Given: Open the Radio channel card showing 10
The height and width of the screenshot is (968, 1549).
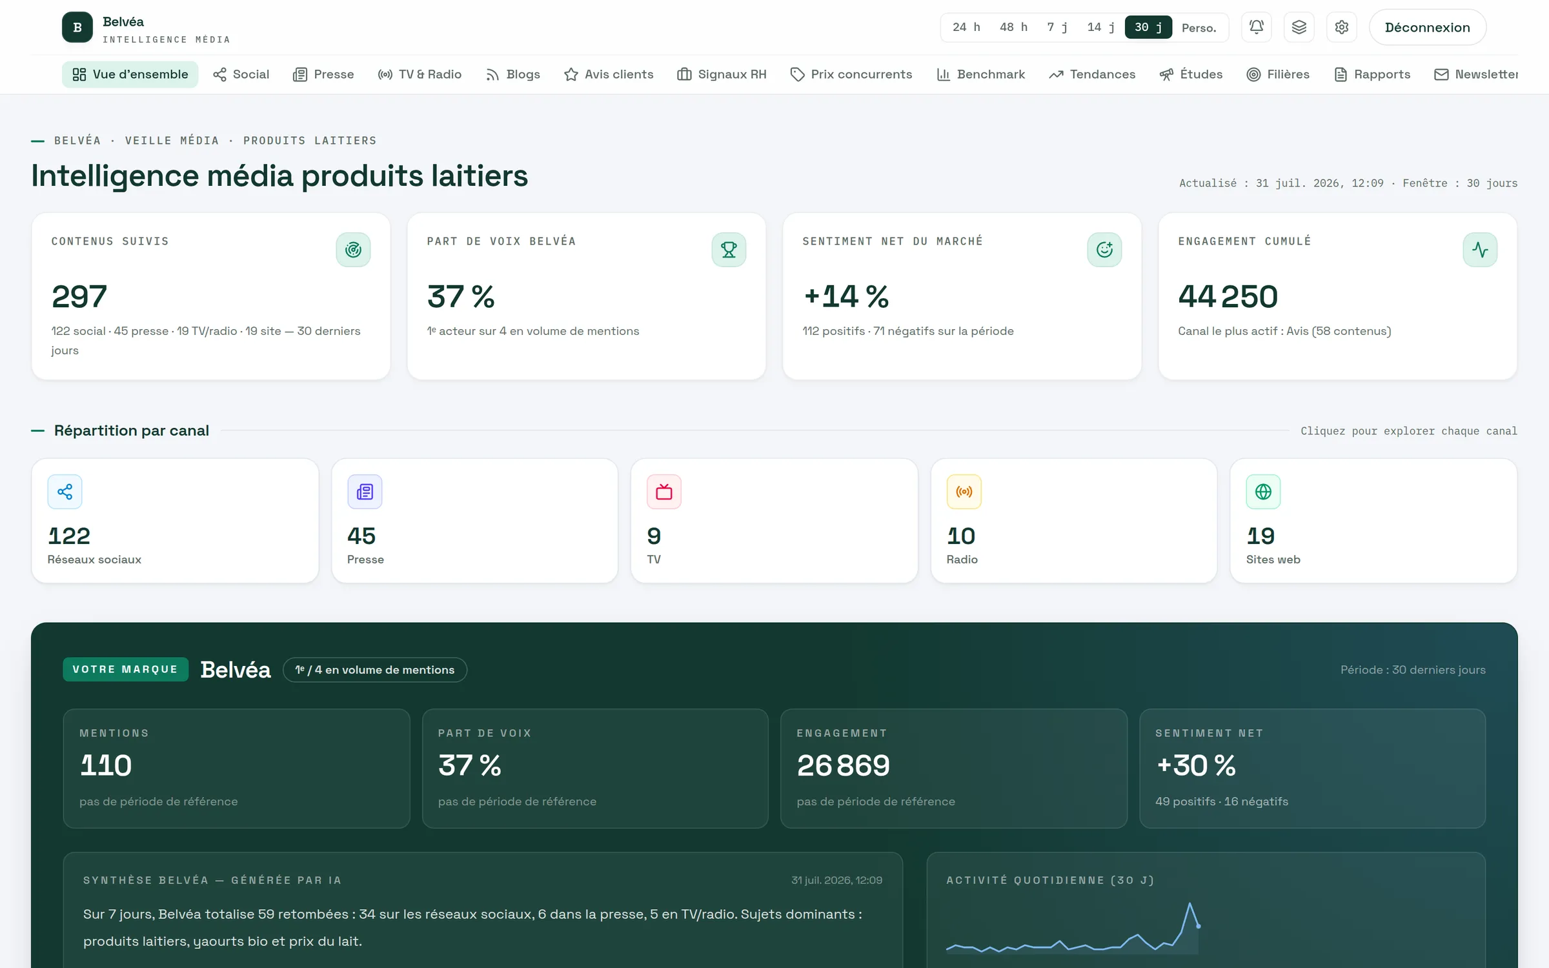Looking at the screenshot, I should pyautogui.click(x=1074, y=521).
